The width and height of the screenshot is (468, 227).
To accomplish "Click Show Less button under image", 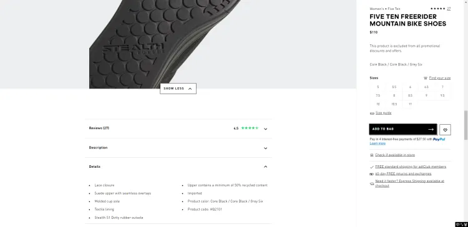I will coord(178,89).
